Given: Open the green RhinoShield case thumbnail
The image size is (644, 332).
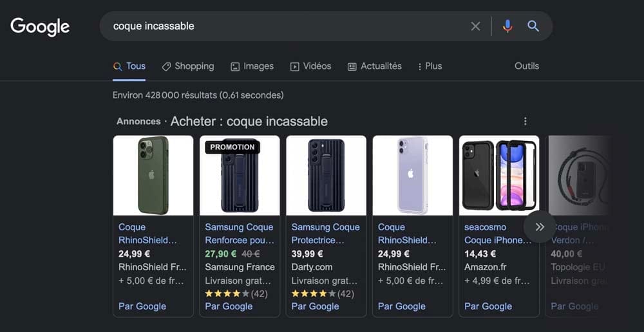Looking at the screenshot, I should 153,175.
